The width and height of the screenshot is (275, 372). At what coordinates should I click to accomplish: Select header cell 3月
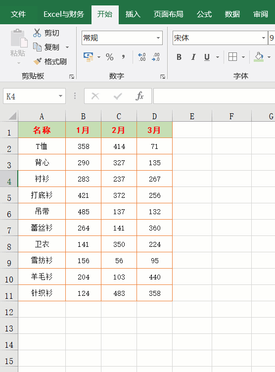(154, 130)
